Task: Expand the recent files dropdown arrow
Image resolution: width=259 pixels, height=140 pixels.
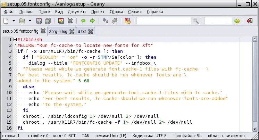Action: click(x=30, y=21)
